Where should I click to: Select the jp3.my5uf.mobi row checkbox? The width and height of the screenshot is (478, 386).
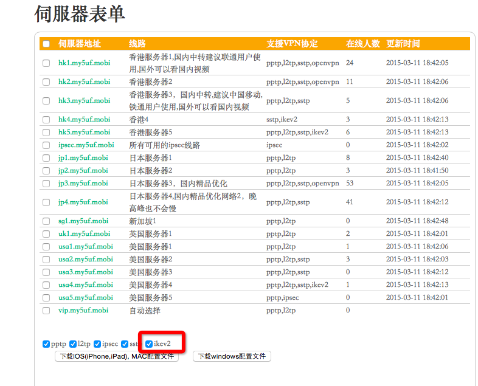pyautogui.click(x=46, y=183)
